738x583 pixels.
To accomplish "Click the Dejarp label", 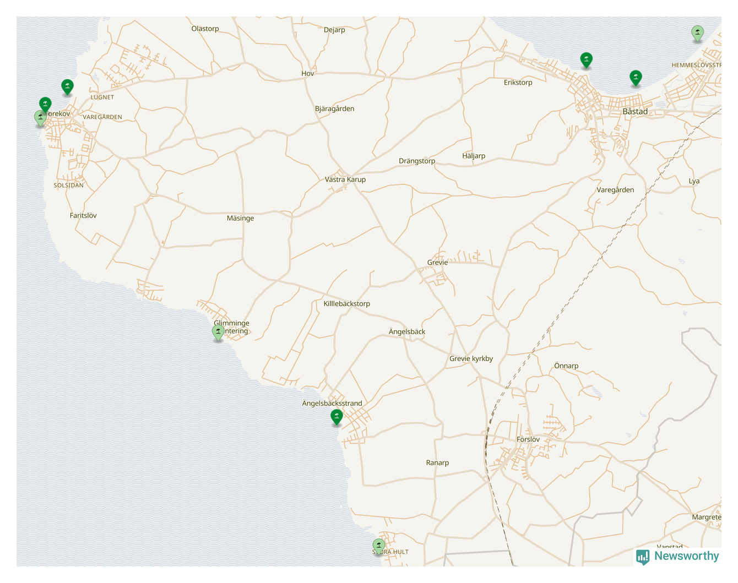I will (334, 30).
